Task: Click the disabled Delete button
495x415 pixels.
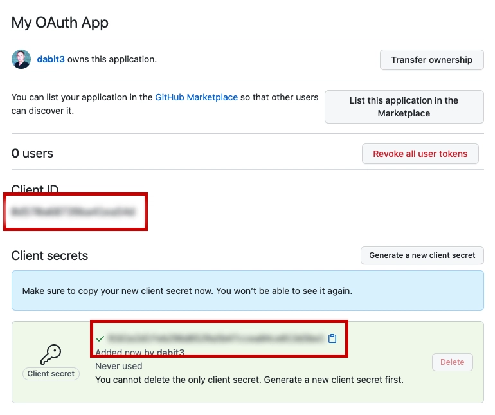Action: [x=452, y=362]
